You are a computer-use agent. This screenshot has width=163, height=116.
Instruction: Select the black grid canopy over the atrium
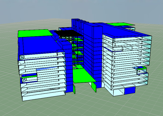(68, 33)
